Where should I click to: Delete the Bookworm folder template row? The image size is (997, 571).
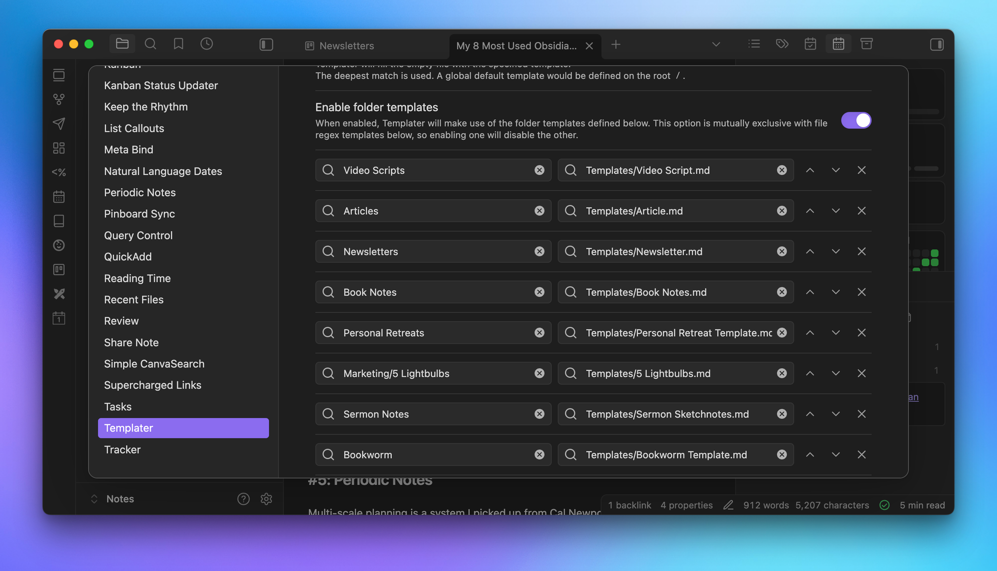861,454
